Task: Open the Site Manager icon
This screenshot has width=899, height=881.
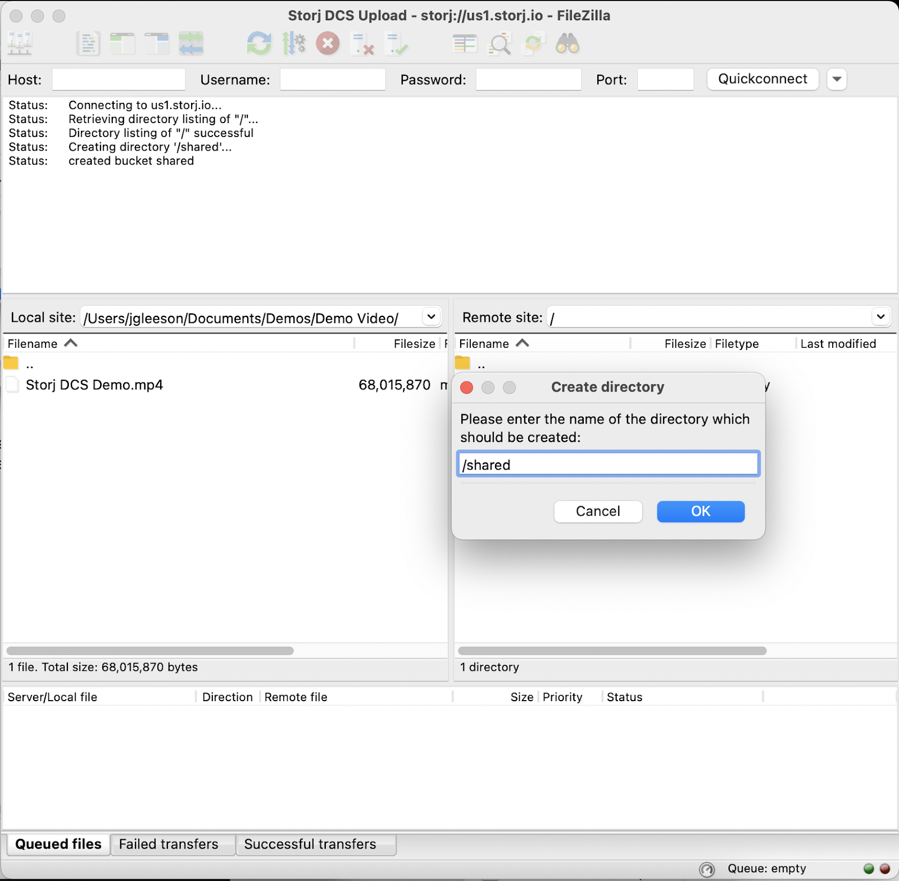Action: (20, 43)
